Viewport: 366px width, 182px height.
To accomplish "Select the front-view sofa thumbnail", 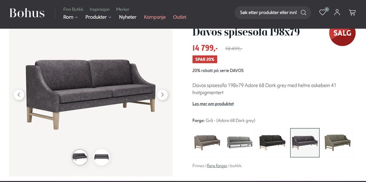I will (x=101, y=157).
